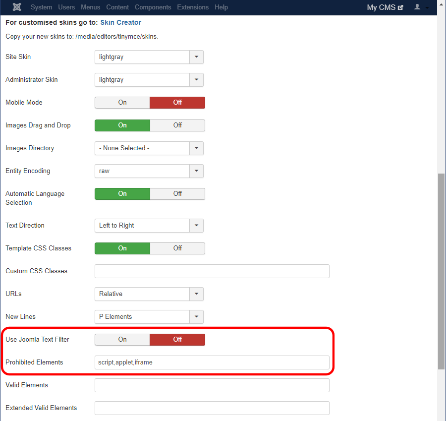Click the Use Joomla Text Filter label
446x421 pixels.
[x=37, y=339]
